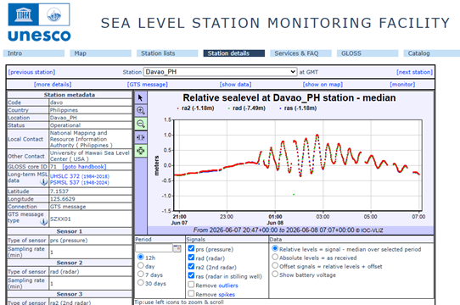This screenshot has width=460, height=305.
Task: Enable the Remove outliers checkbox
Action: tap(191, 285)
